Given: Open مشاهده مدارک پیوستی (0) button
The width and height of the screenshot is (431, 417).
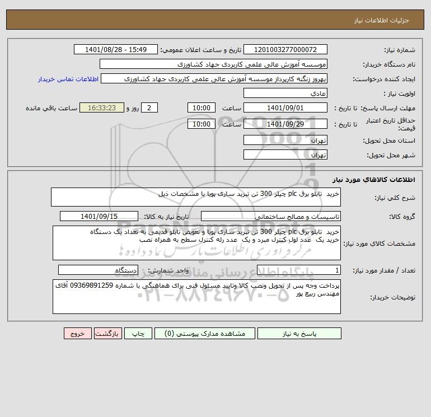Looking at the screenshot, I should pyautogui.click(x=205, y=334).
